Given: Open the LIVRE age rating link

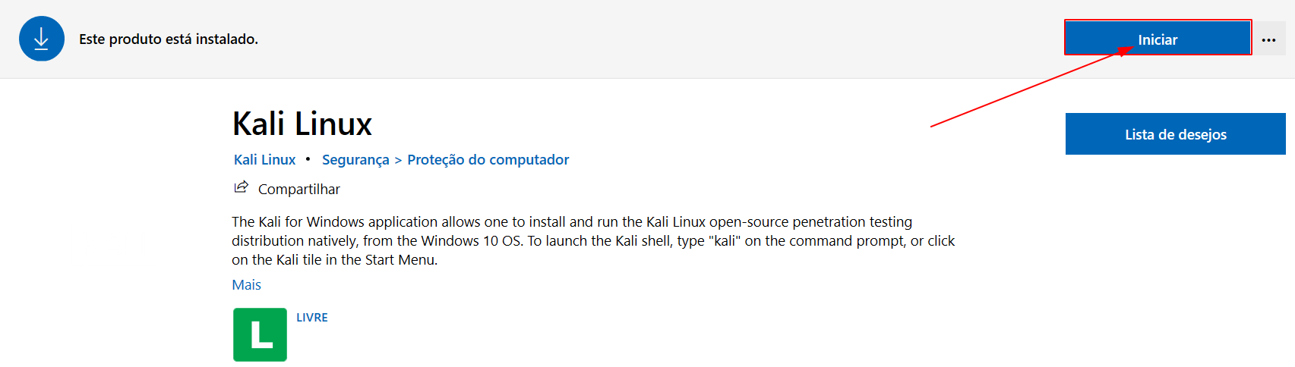Looking at the screenshot, I should point(311,318).
